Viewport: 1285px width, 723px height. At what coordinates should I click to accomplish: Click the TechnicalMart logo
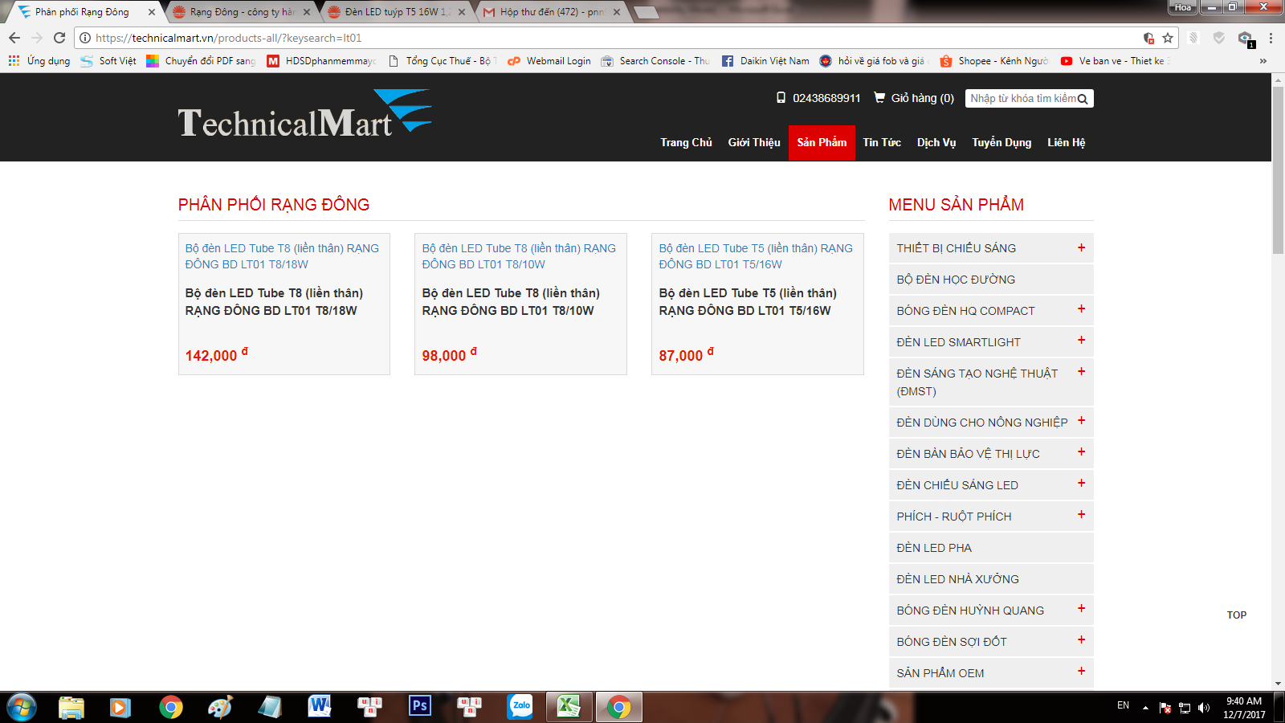pos(304,115)
